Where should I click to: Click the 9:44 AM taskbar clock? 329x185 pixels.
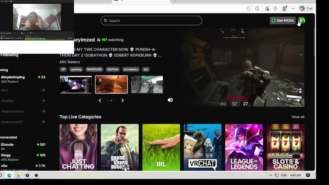(x=296, y=175)
